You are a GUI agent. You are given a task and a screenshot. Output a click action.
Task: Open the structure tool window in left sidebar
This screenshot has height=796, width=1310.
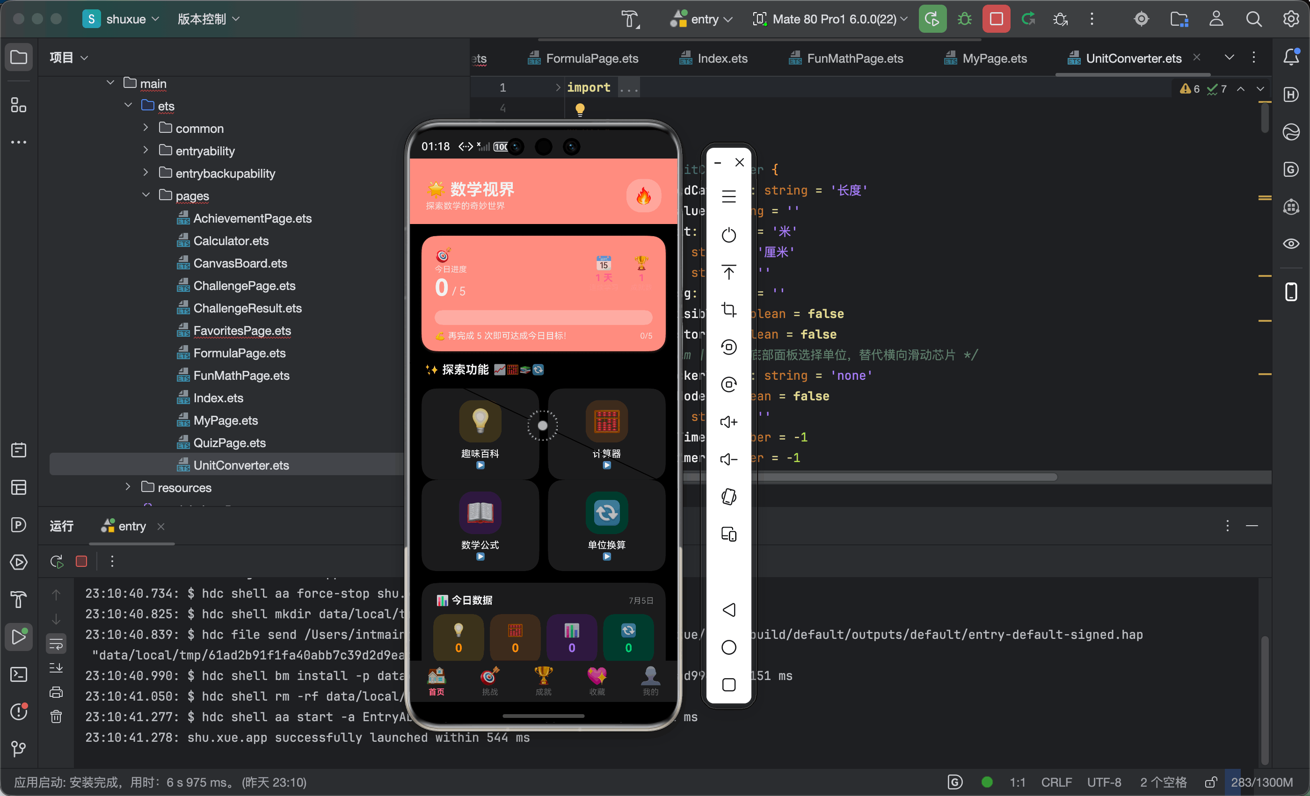(x=19, y=105)
